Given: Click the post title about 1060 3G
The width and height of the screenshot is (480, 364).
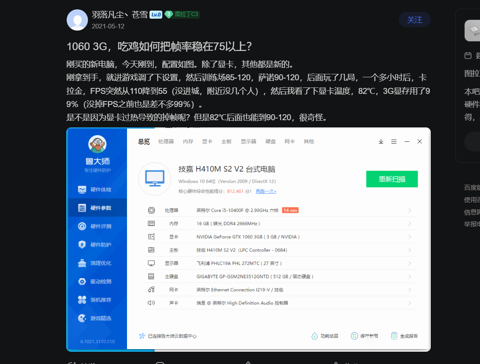Looking at the screenshot, I should tap(159, 47).
